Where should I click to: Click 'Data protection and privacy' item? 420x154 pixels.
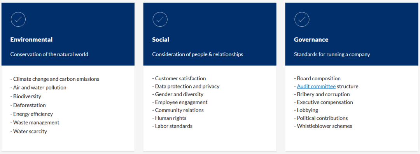coord(186,87)
